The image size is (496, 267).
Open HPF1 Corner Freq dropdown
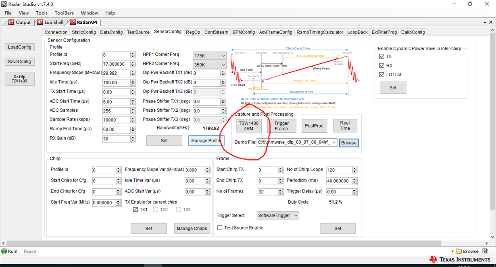pyautogui.click(x=223, y=56)
